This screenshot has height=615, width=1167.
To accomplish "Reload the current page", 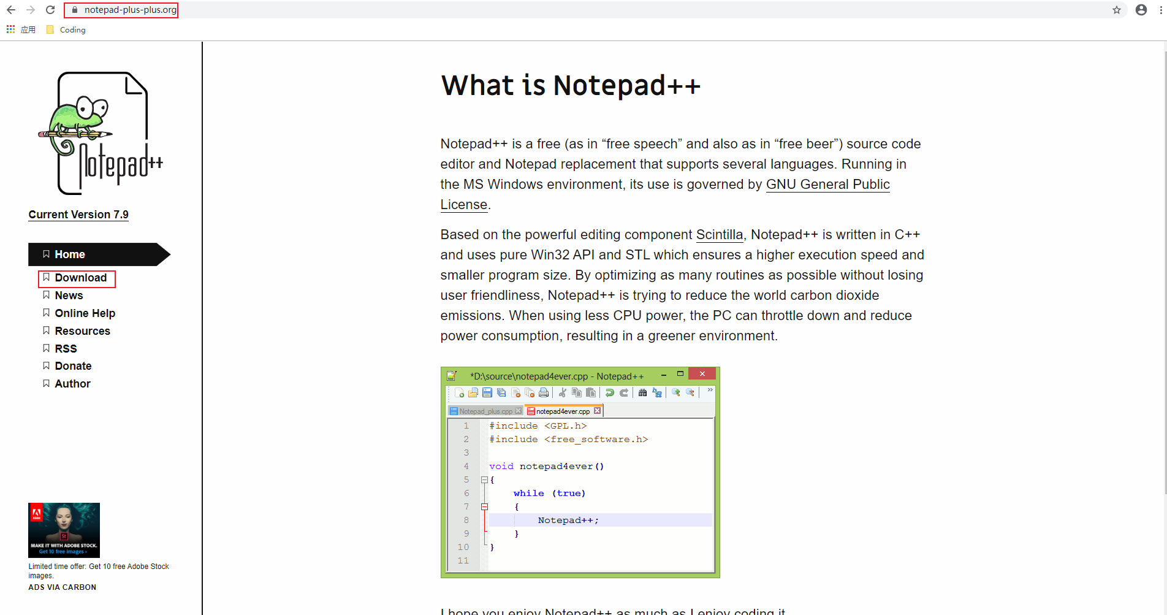I will tap(50, 10).
